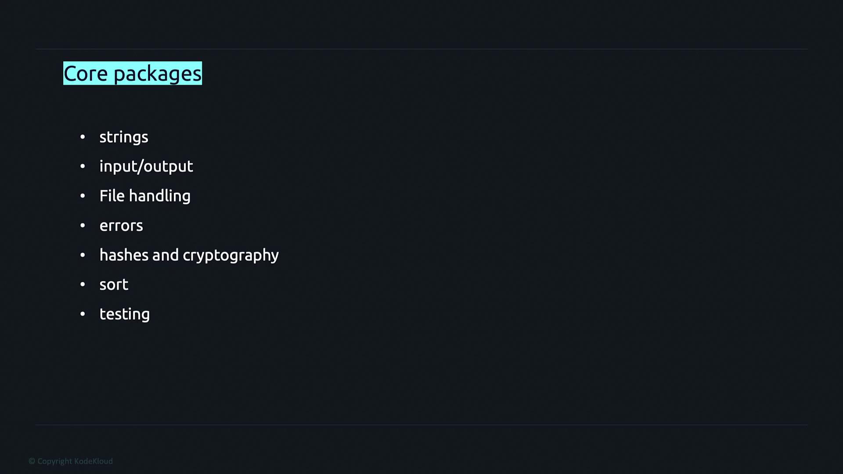Image resolution: width=843 pixels, height=474 pixels.
Task: Click the word "cryptography" in the list
Action: [231, 255]
